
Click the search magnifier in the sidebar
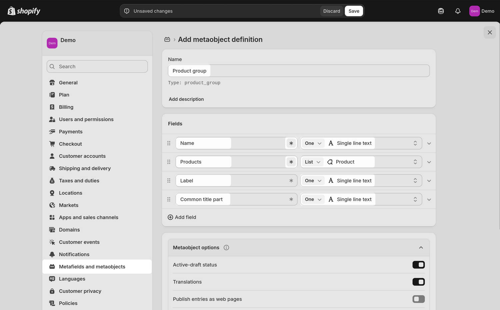pos(52,66)
